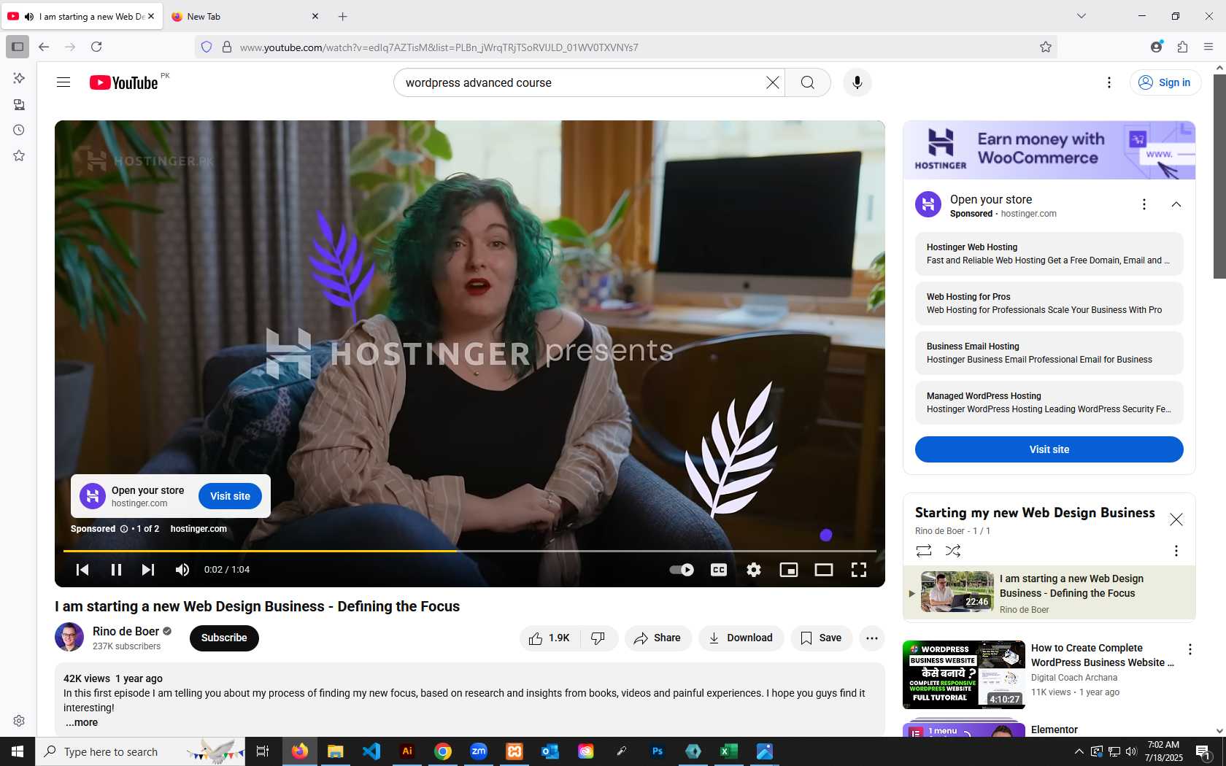This screenshot has width=1226, height=766.
Task: Show hidden system tray icons chevron
Action: pyautogui.click(x=1079, y=751)
